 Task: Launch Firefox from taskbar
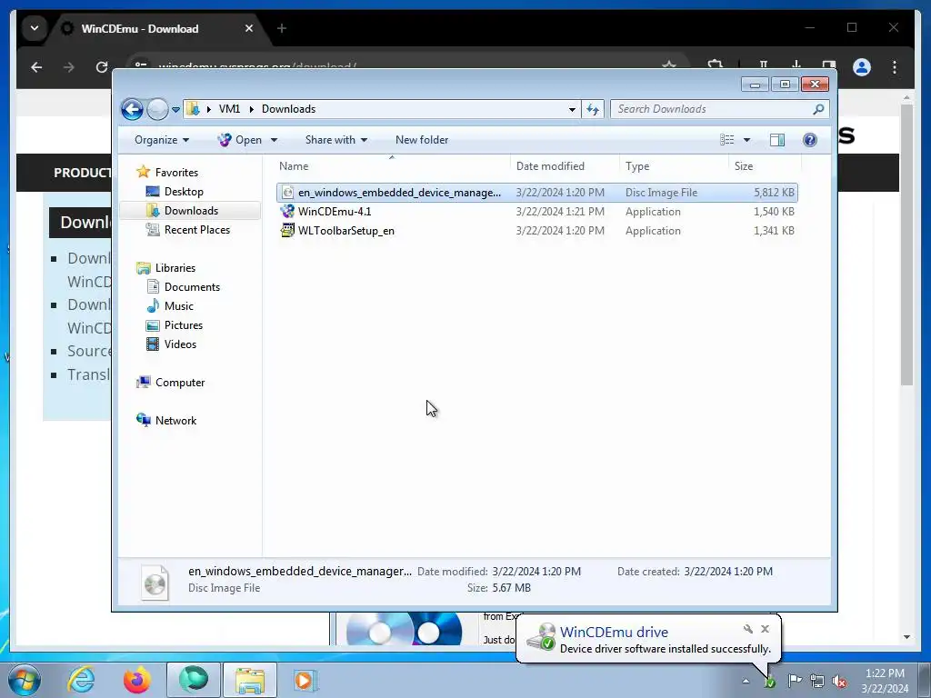[x=137, y=680]
